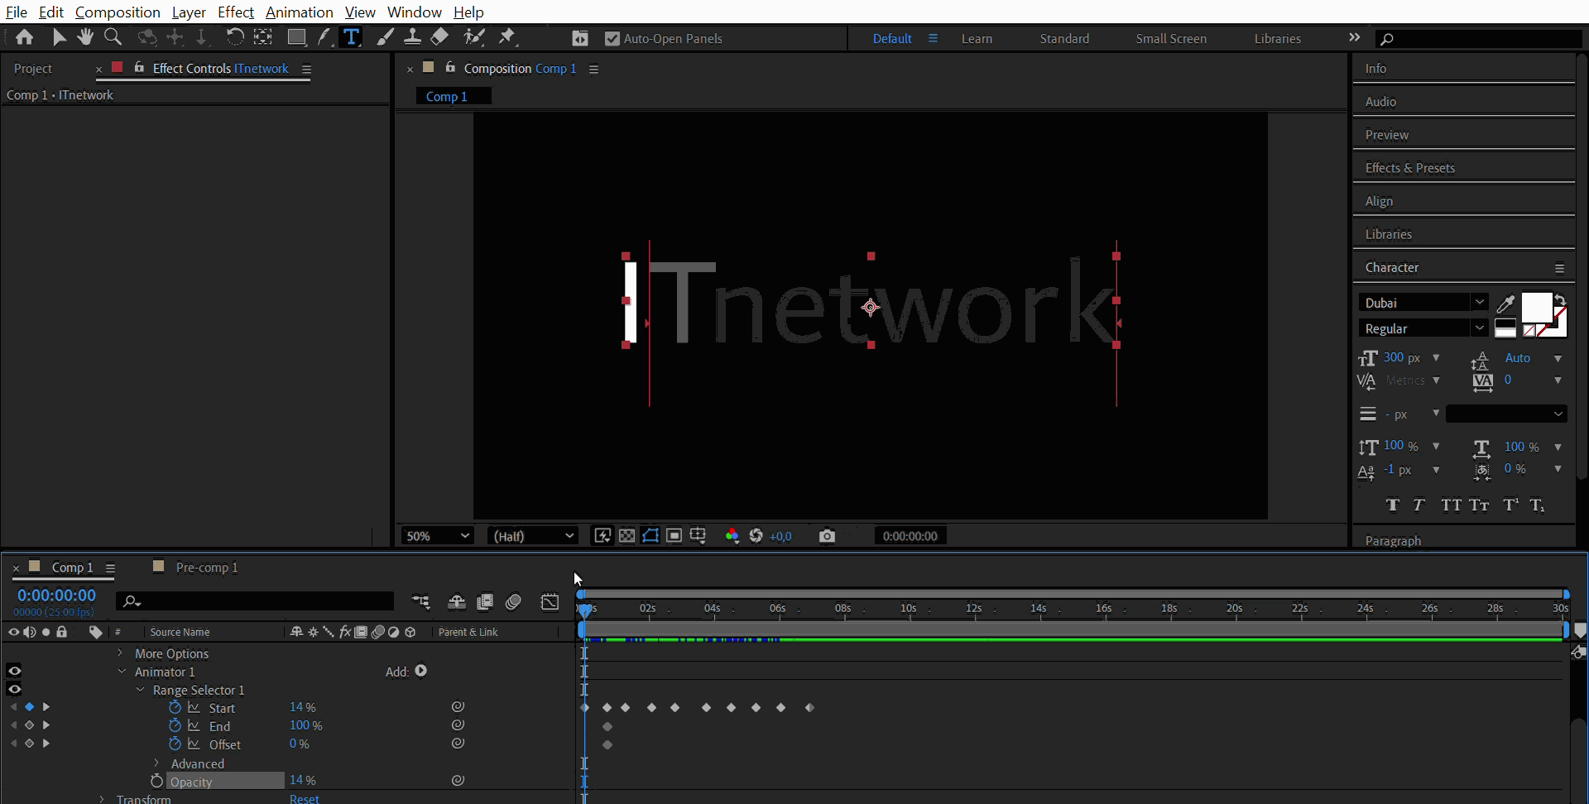This screenshot has height=804, width=1589.
Task: Open the Dubai font family dropdown
Action: 1481,302
